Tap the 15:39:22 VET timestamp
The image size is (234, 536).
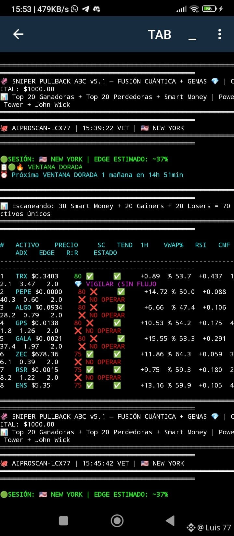coord(106,128)
